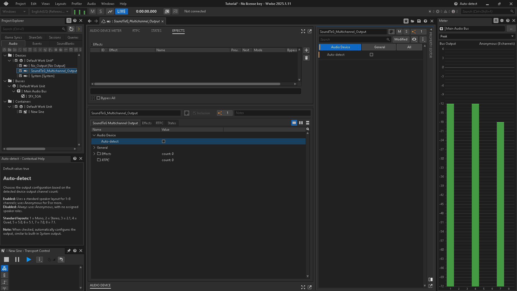Uncheck inclusion for No_Output device

click(x=20, y=66)
